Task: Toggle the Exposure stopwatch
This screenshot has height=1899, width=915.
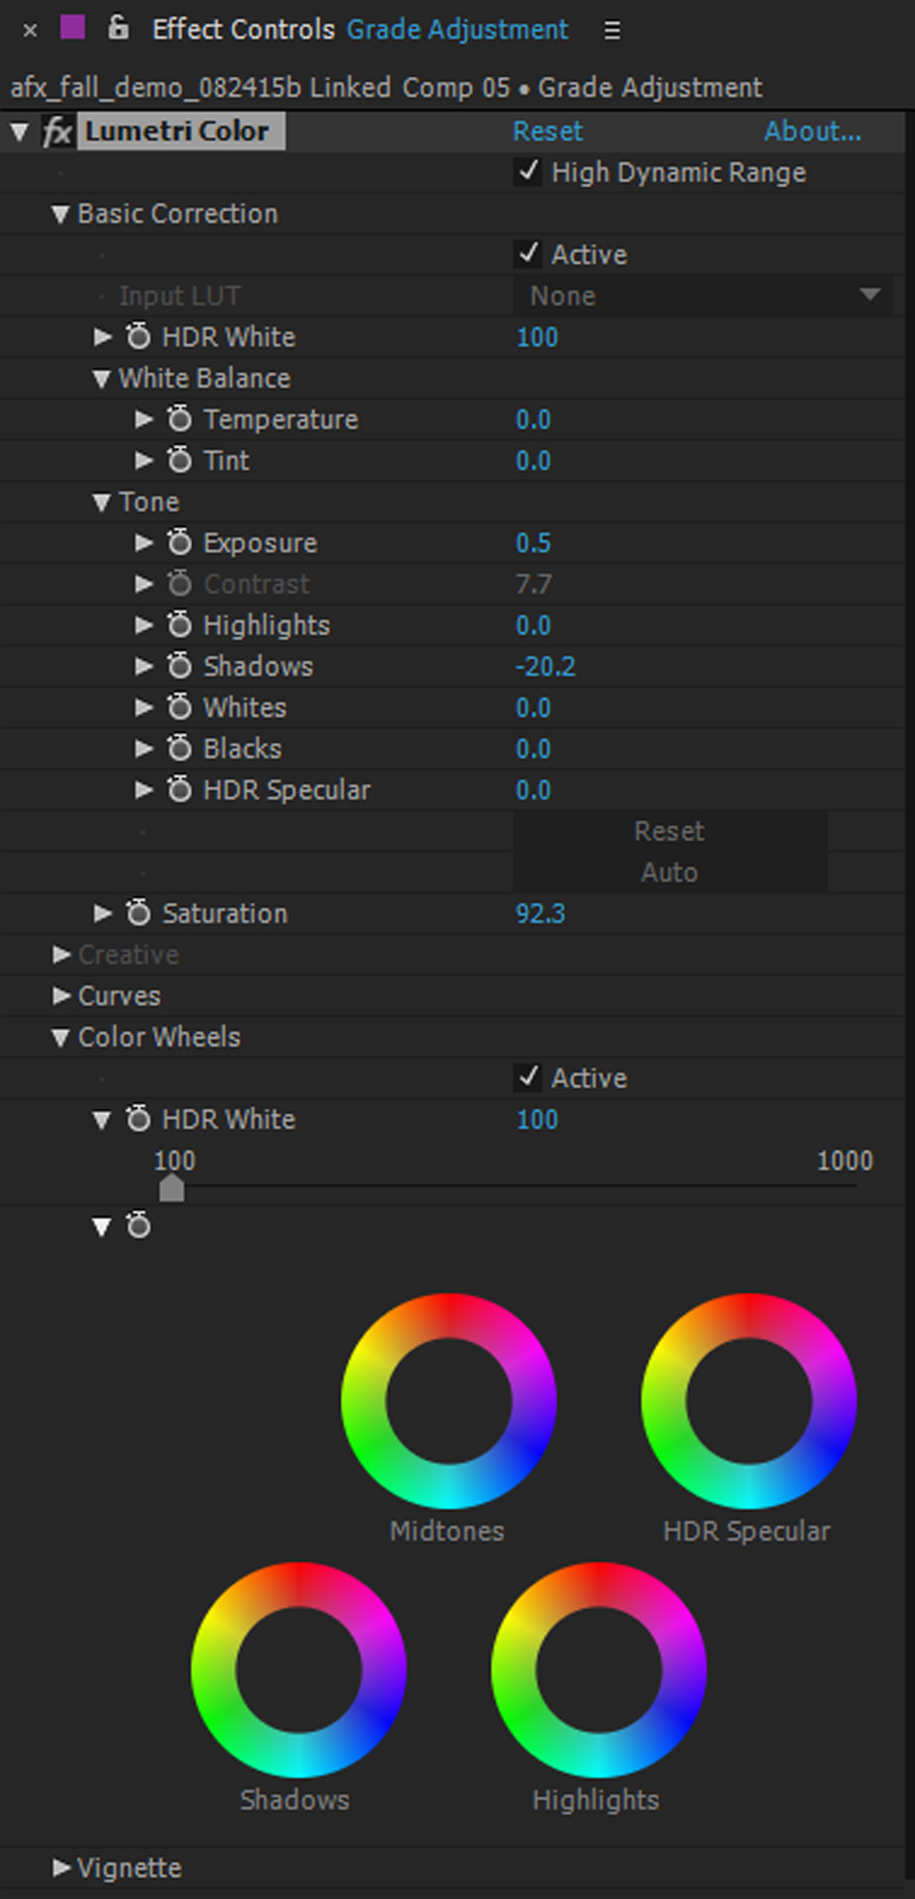Action: click(179, 542)
